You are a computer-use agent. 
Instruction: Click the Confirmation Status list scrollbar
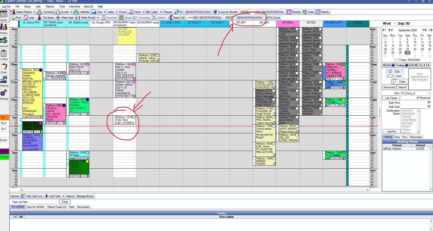click(x=418, y=121)
